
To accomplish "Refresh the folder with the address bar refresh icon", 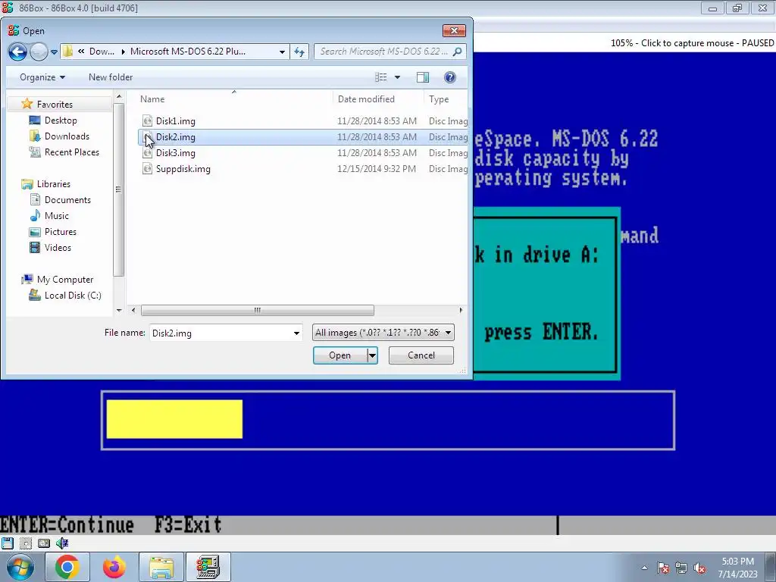I will pos(299,52).
